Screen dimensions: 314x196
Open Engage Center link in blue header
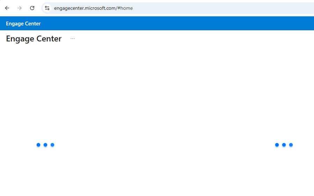23,24
